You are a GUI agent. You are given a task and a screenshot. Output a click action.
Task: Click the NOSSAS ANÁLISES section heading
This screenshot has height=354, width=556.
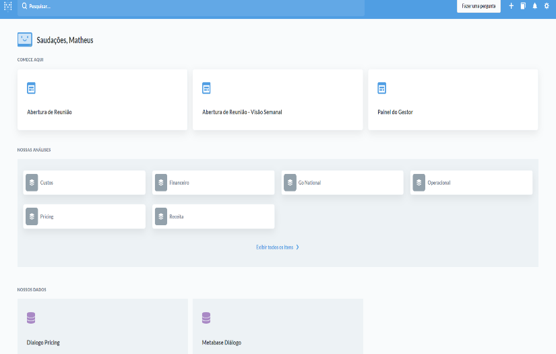point(34,150)
